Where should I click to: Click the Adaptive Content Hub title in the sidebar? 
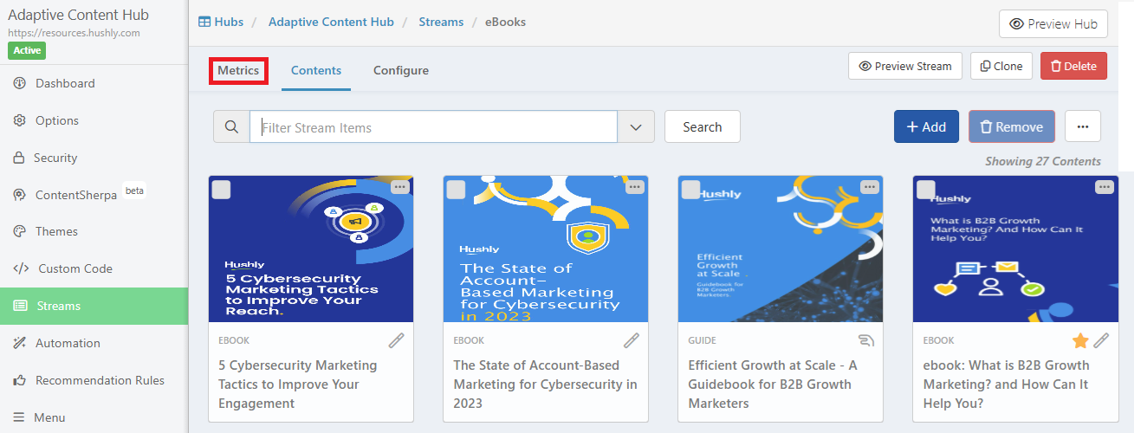[78, 15]
